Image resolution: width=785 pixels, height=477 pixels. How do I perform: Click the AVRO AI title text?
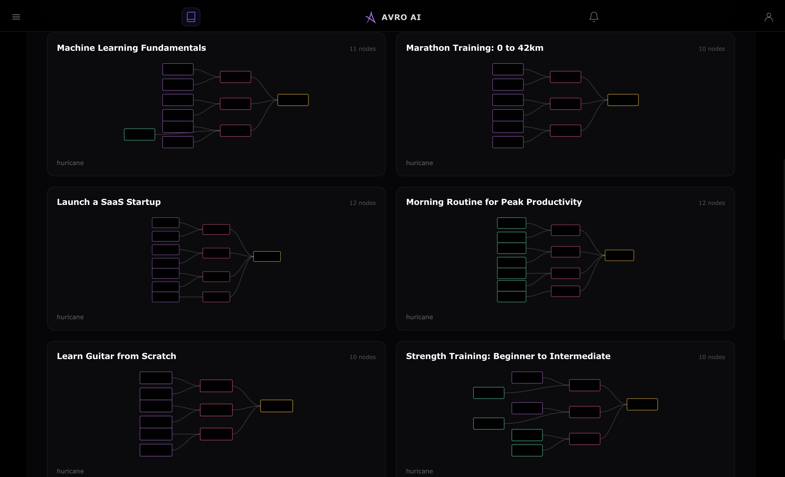click(401, 17)
